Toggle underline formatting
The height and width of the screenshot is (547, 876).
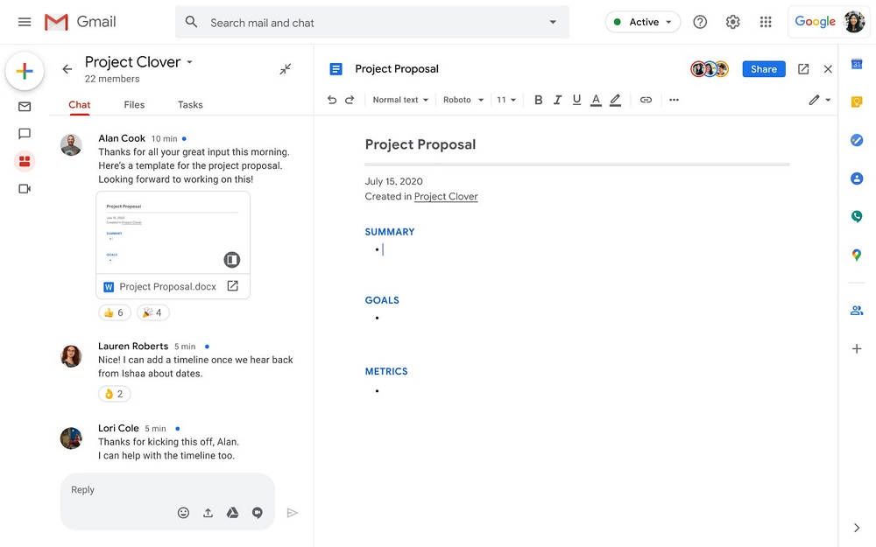(x=576, y=100)
